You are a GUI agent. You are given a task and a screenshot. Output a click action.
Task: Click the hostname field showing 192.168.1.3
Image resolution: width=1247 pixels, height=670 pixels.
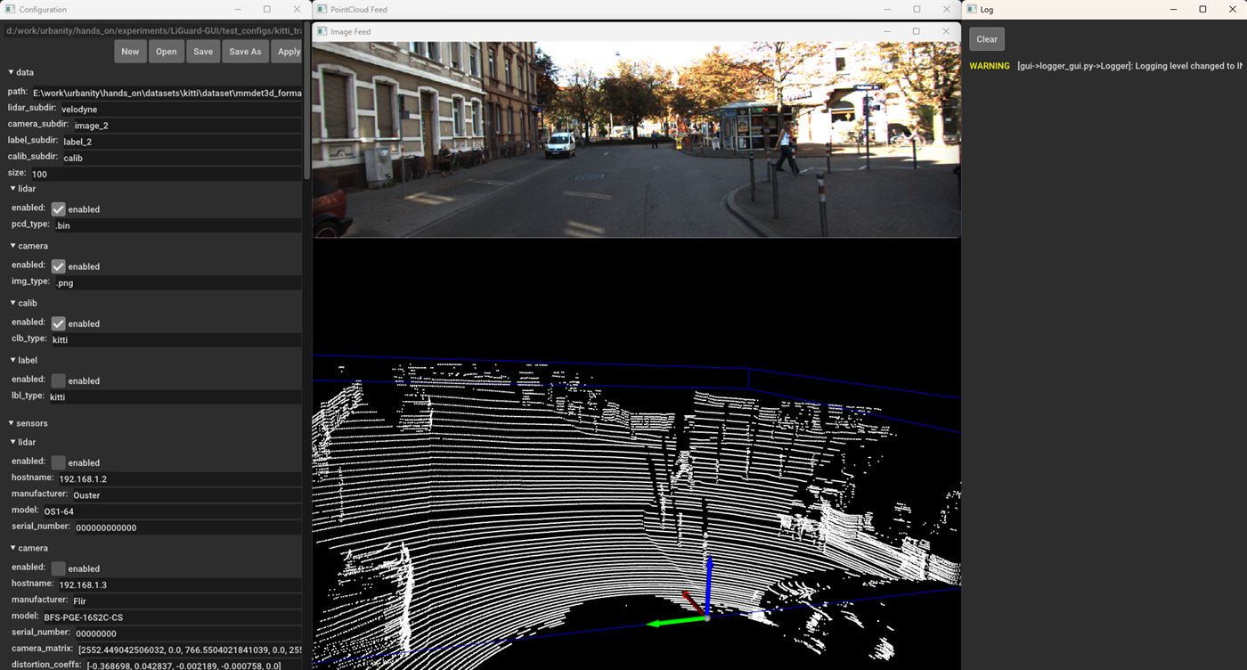tap(179, 584)
